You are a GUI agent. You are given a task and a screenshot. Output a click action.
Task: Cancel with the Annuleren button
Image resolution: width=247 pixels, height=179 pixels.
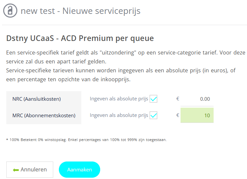tap(30, 169)
